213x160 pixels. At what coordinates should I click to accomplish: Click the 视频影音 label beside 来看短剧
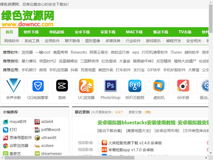click(x=85, y=150)
